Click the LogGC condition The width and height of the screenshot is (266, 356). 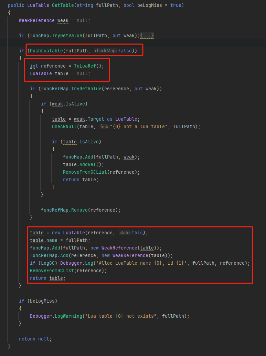coord(49,263)
